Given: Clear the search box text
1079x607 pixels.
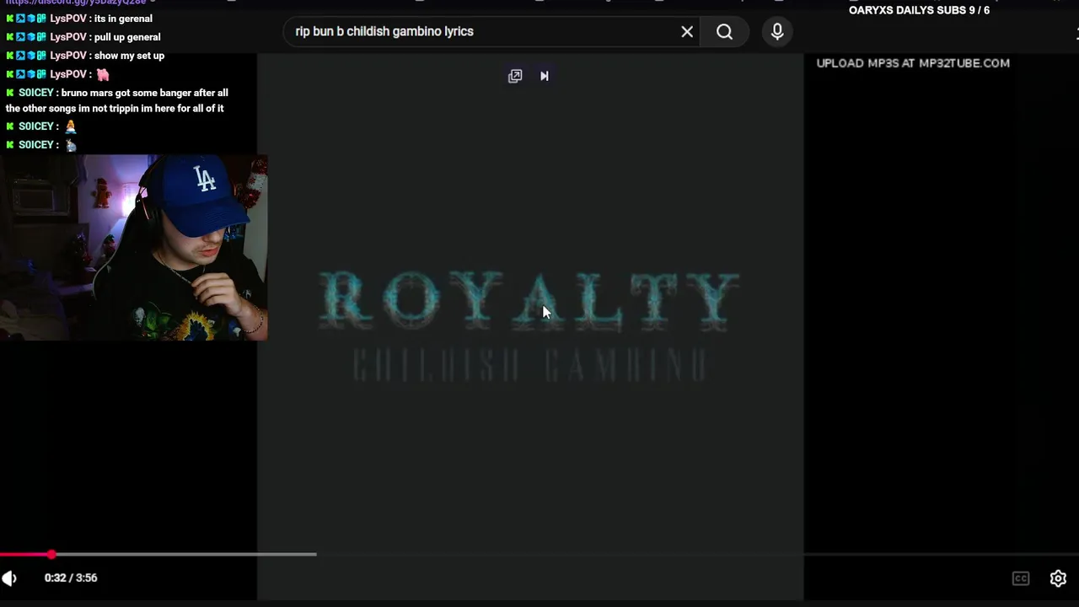Looking at the screenshot, I should click(x=687, y=31).
